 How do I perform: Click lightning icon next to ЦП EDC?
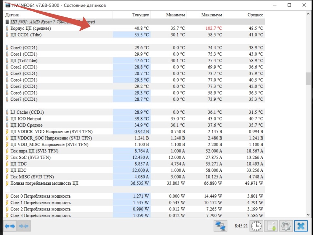pyautogui.click(x=7, y=170)
